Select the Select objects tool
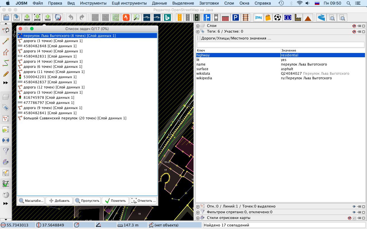 point(6,30)
